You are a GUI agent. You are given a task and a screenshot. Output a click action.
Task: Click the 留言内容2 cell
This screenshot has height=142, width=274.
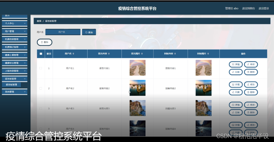104,88
